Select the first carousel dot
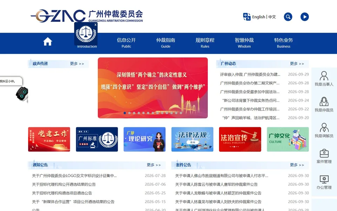 point(125,113)
